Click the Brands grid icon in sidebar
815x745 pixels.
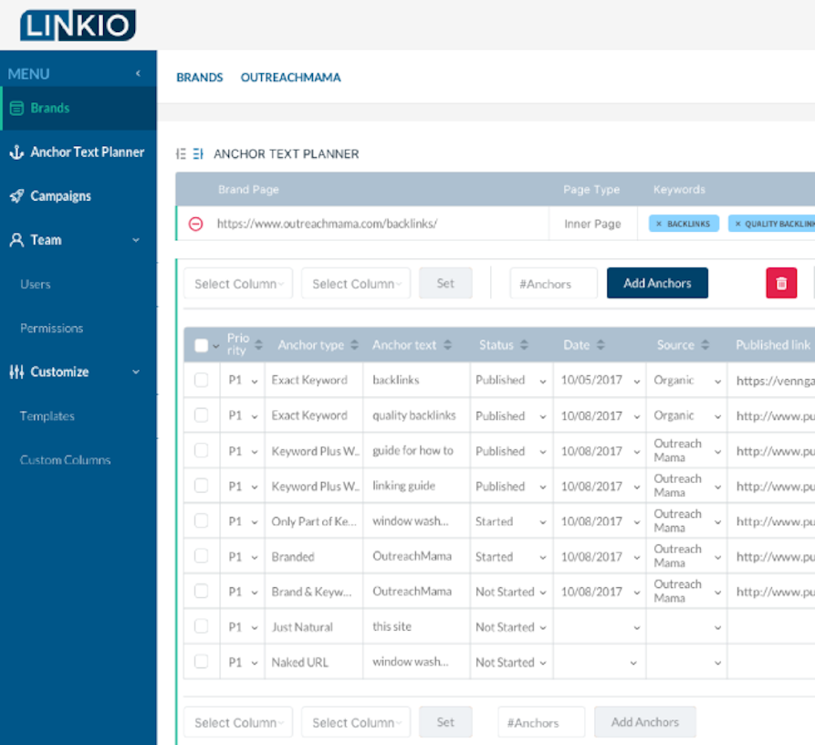pos(18,108)
